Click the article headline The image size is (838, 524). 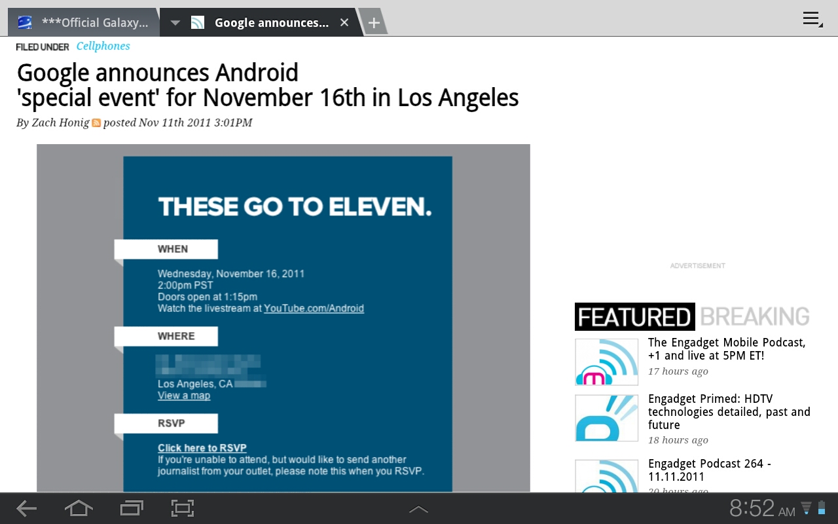pos(268,85)
